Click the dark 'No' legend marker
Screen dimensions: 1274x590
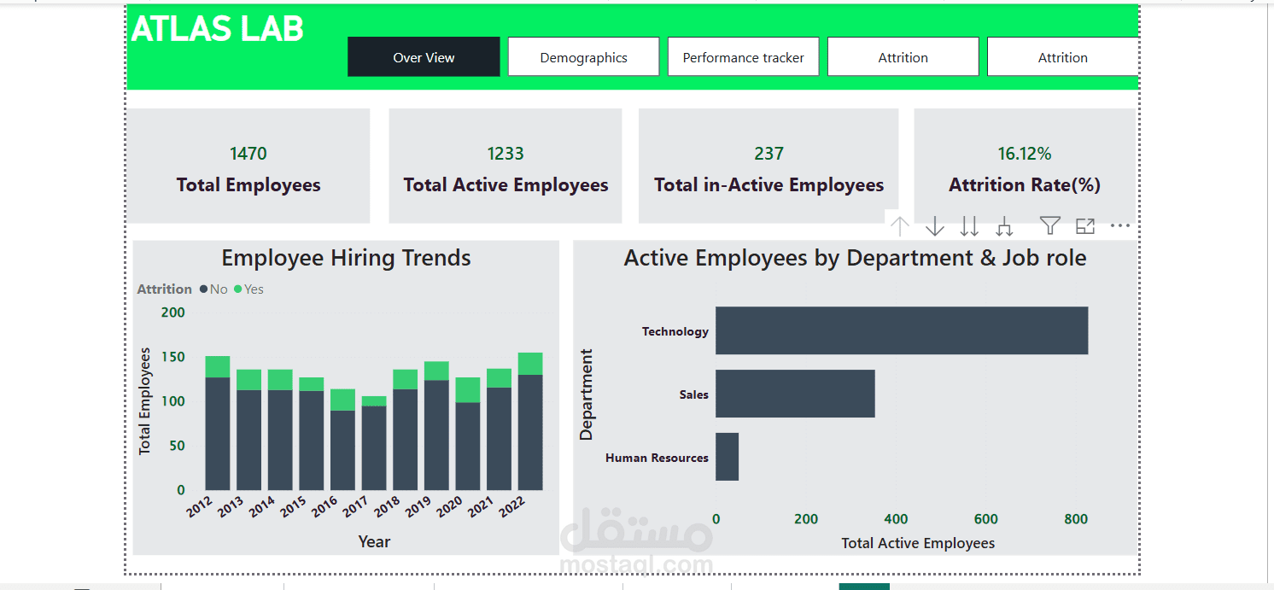pyautogui.click(x=204, y=289)
